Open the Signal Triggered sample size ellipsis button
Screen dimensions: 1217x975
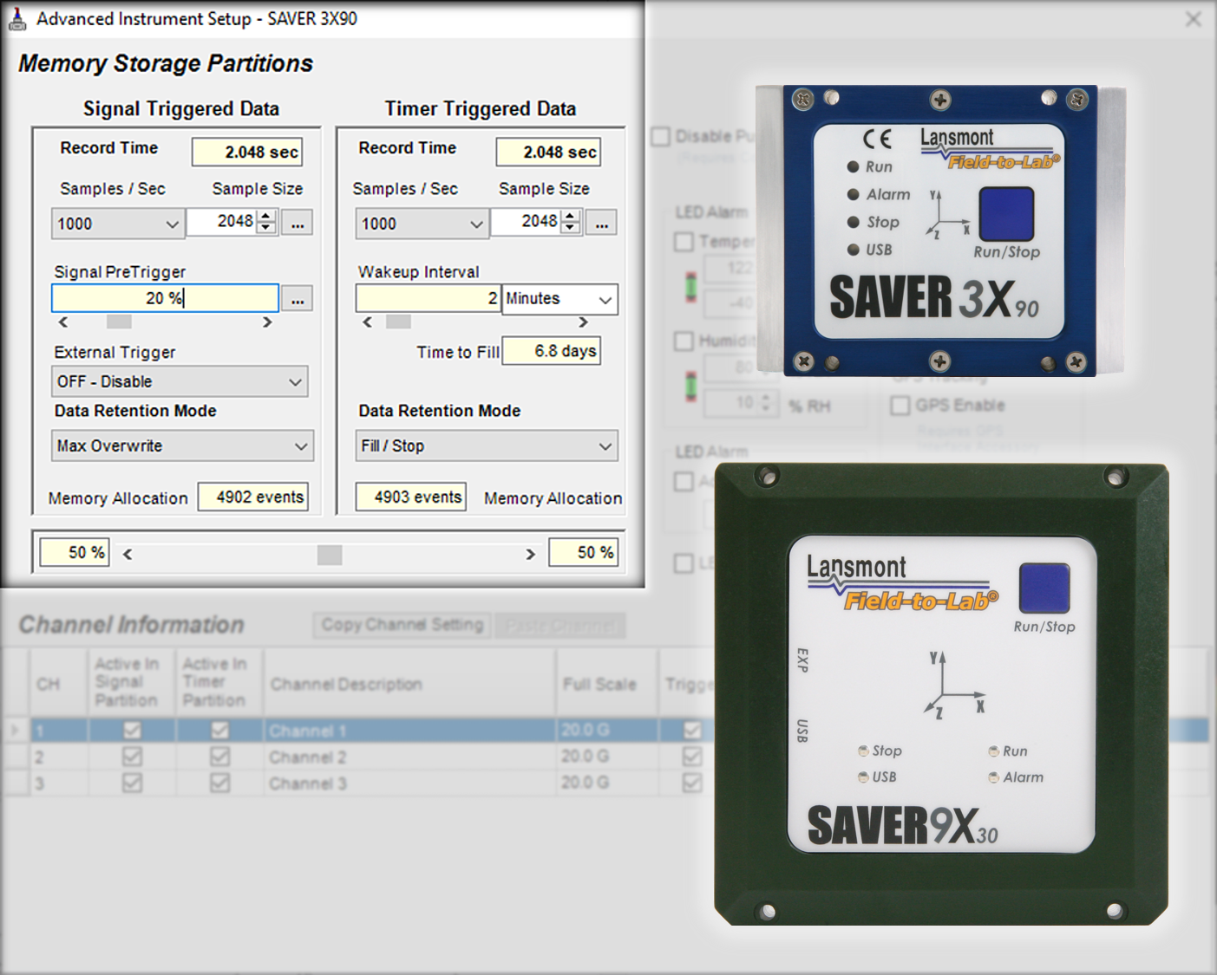pyautogui.click(x=298, y=224)
